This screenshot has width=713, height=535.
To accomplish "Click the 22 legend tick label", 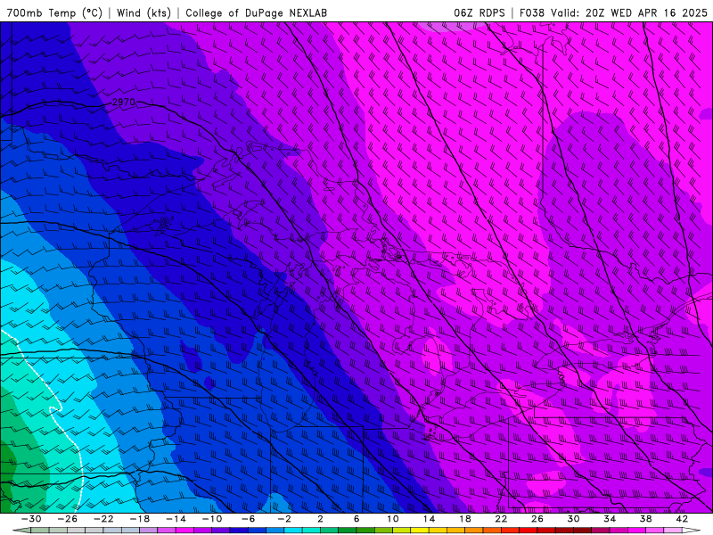I will tap(501, 519).
